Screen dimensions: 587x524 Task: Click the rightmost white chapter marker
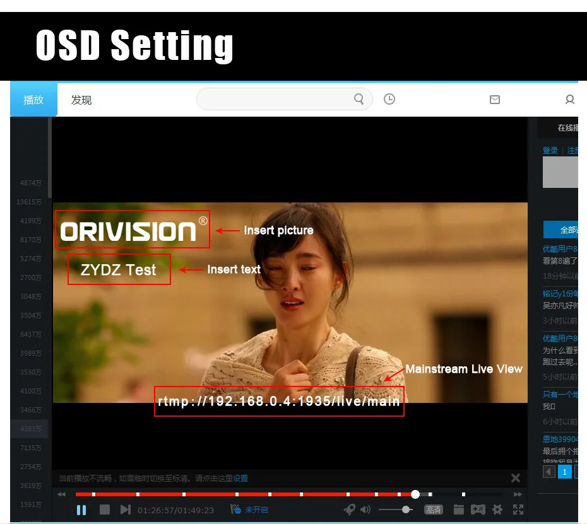click(x=463, y=494)
